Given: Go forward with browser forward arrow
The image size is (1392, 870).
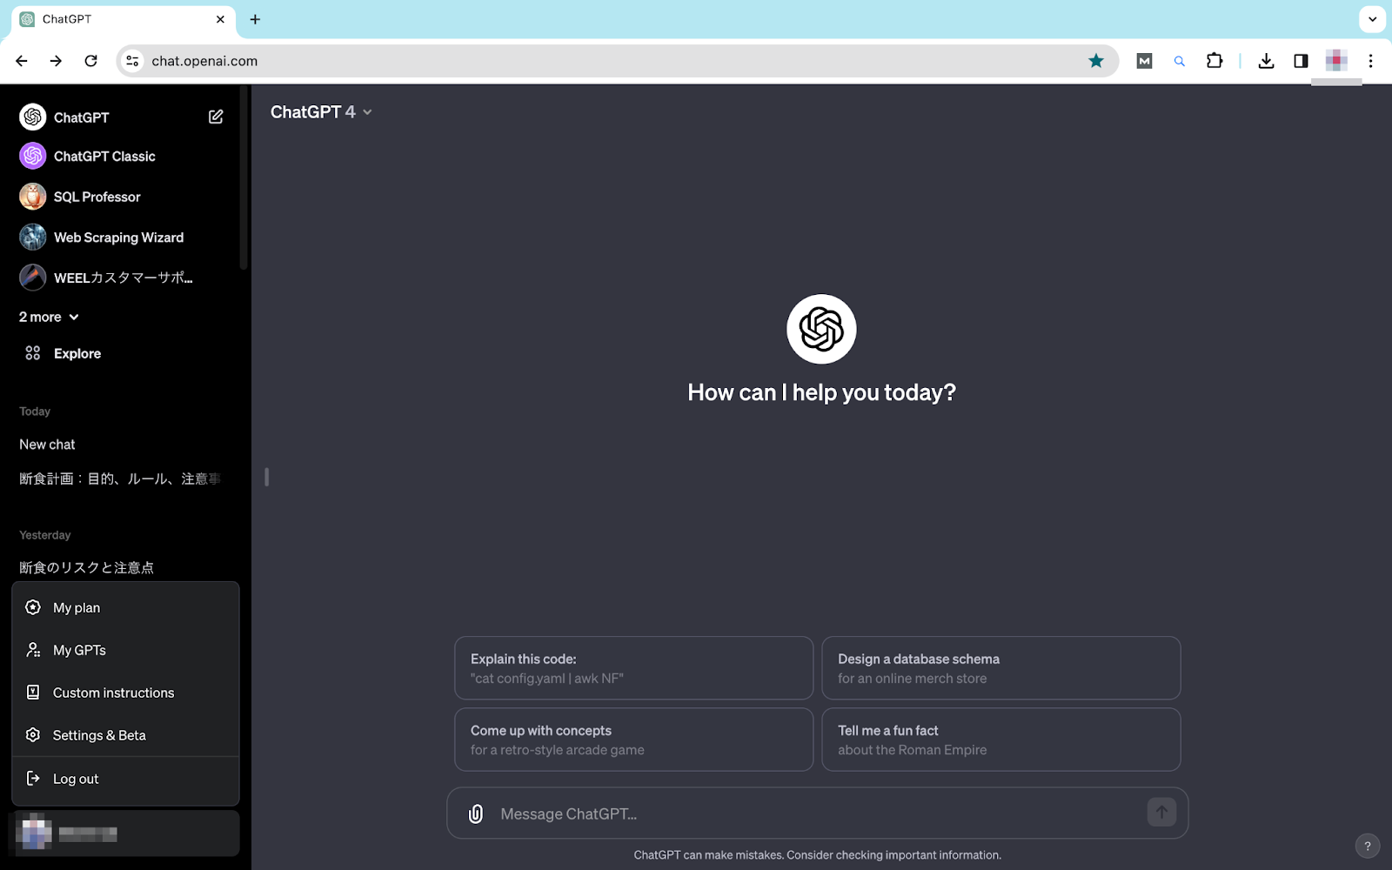Looking at the screenshot, I should click(x=56, y=61).
